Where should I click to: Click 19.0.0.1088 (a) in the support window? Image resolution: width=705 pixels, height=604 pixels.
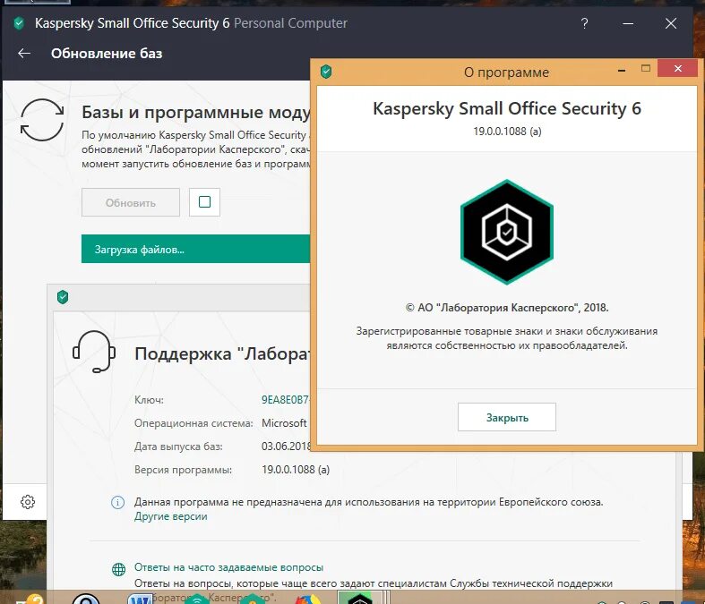coord(296,470)
